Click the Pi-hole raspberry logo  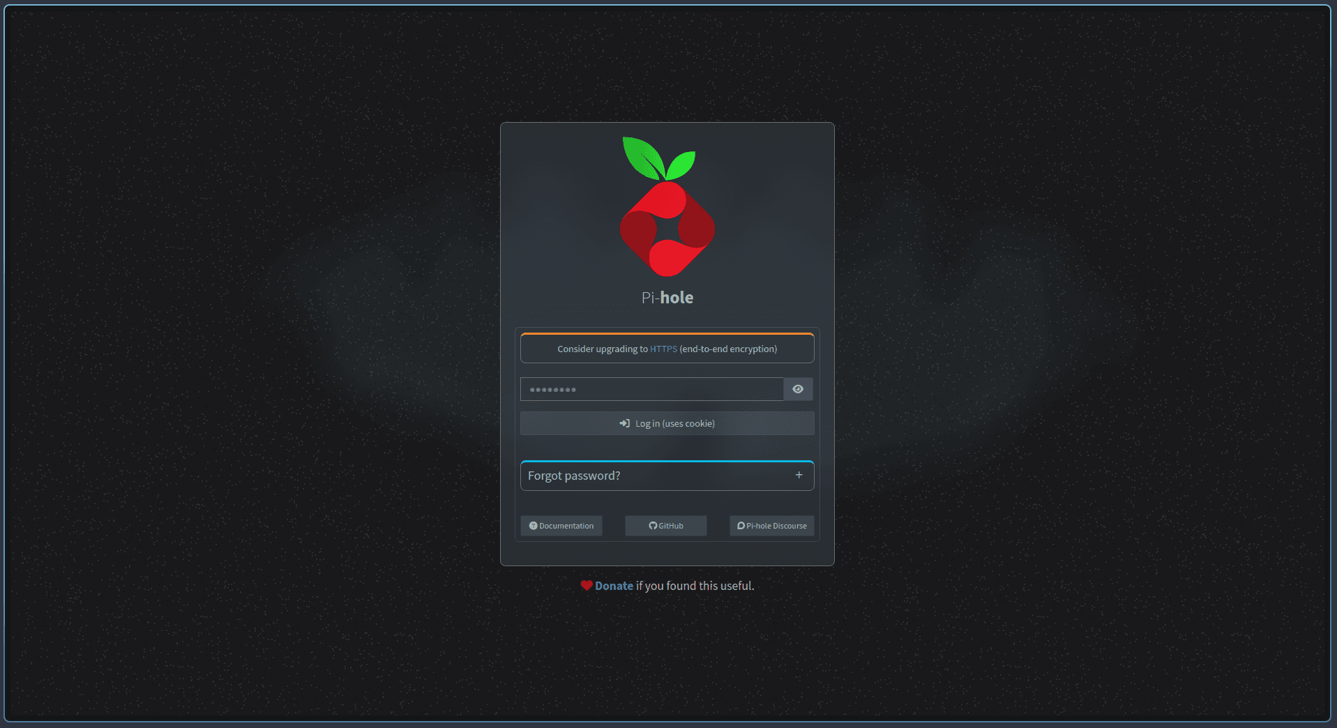pos(667,206)
